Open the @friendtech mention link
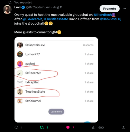This screenshot has width=130, height=132. [103, 15]
